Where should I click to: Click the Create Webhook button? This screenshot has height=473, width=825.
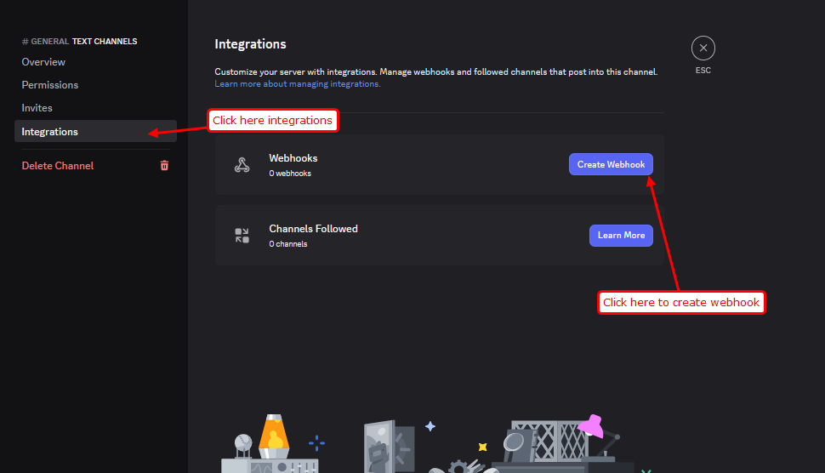611,164
